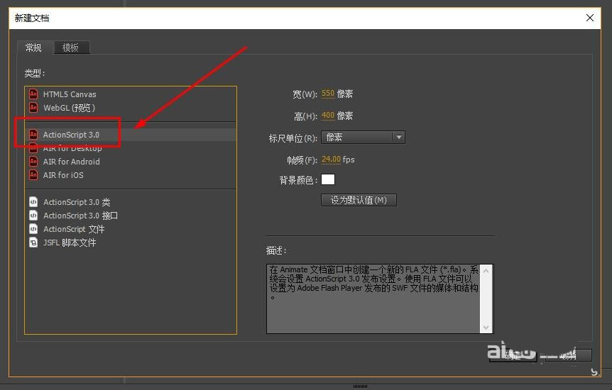Click the AIR for Android icon
Image resolution: width=612 pixels, height=390 pixels.
[33, 161]
